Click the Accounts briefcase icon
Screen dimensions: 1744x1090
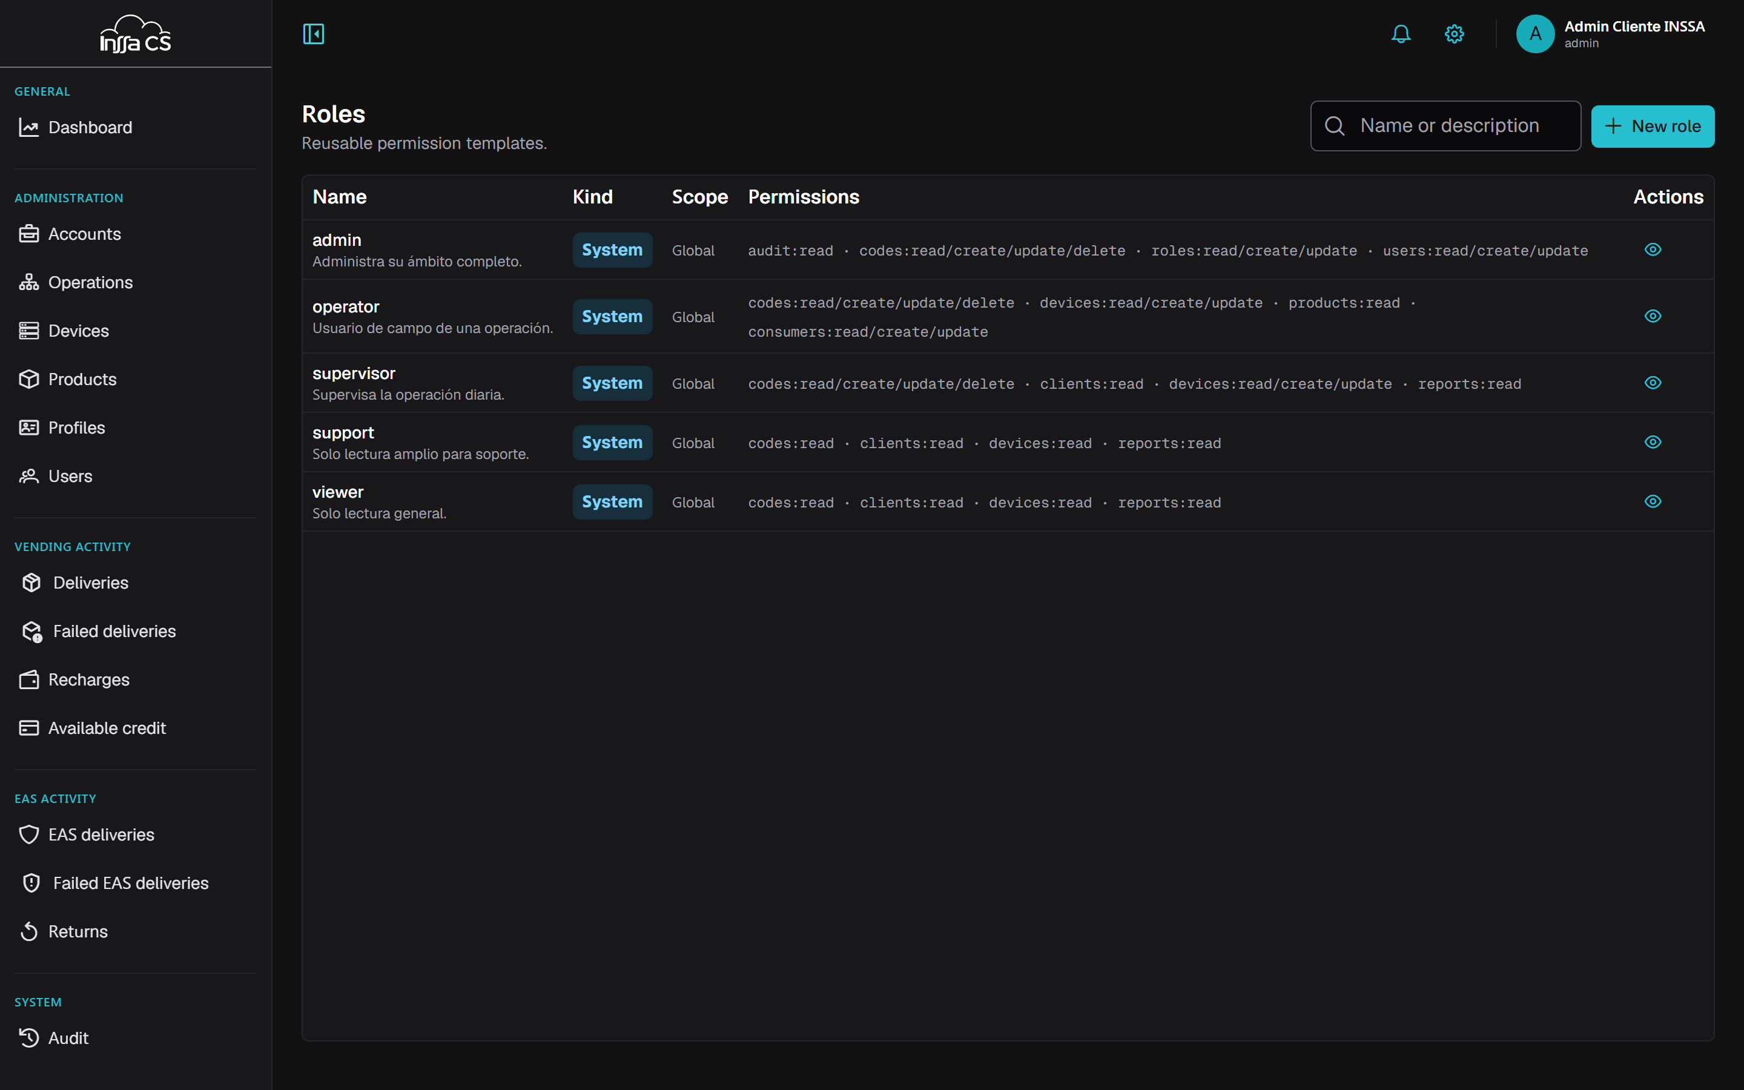click(x=29, y=234)
